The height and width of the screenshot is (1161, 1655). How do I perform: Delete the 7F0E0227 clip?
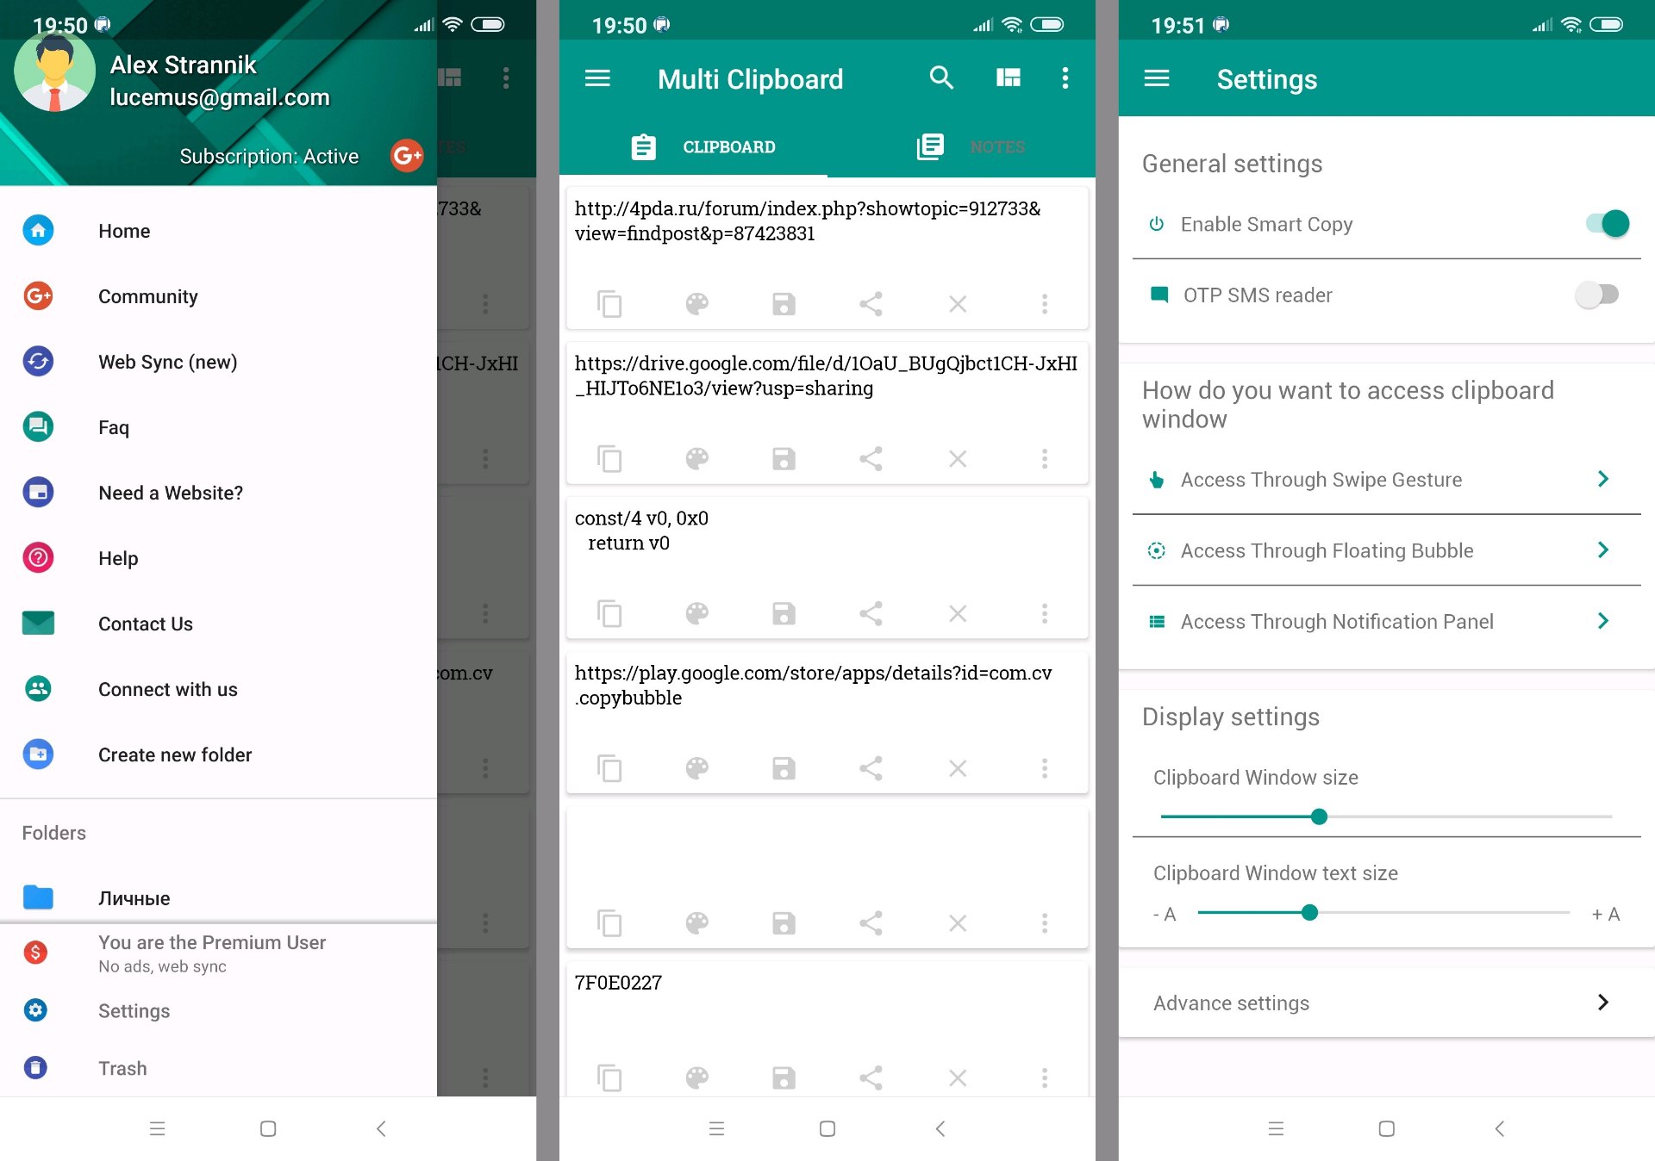958,1078
